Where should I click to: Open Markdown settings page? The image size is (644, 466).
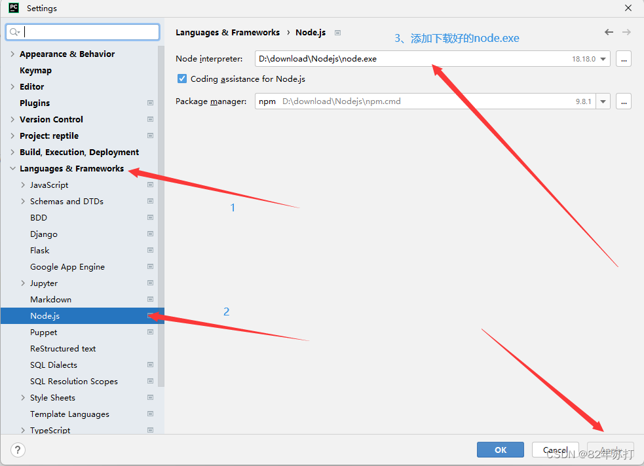click(51, 300)
